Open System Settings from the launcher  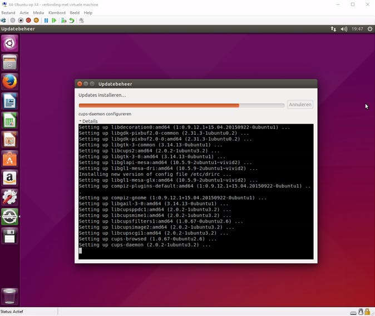tap(9, 197)
